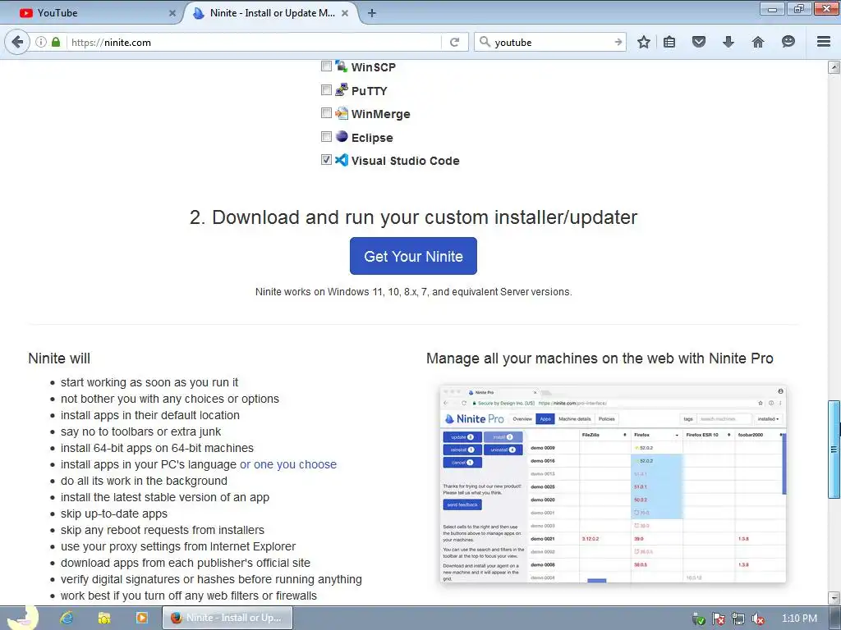Click the page scrollbar thumb
This screenshot has height=630, width=841.
point(834,449)
